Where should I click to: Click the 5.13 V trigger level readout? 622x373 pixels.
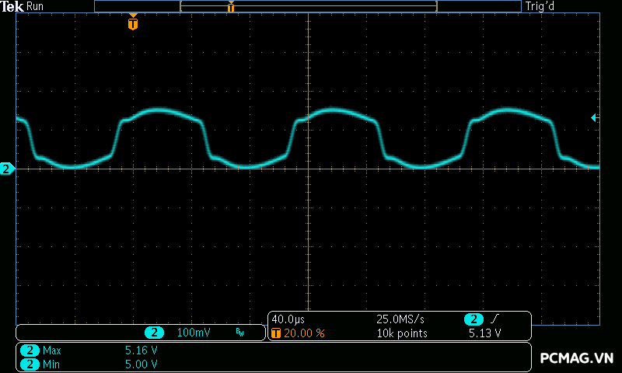[x=484, y=333]
